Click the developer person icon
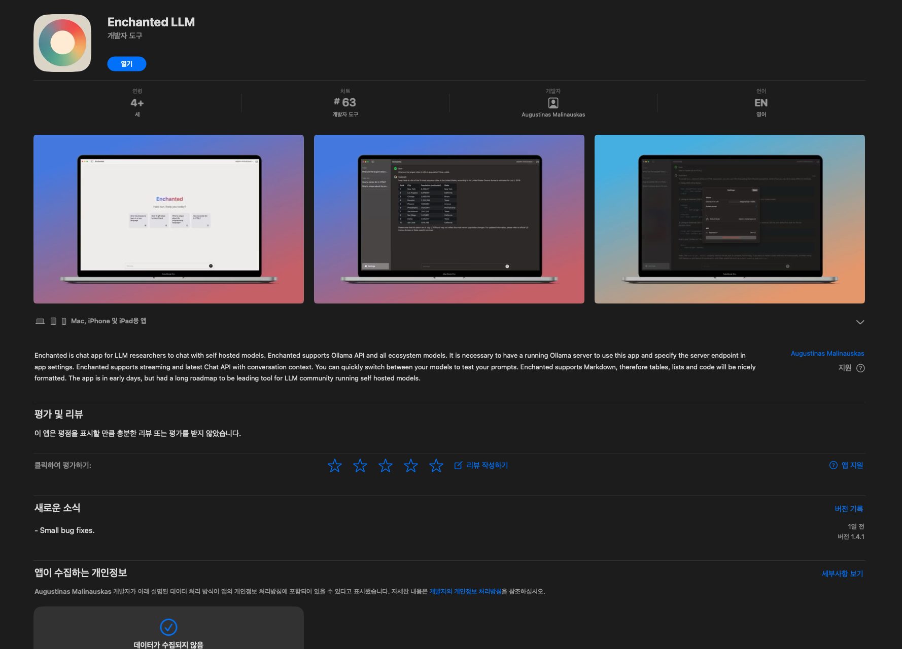This screenshot has height=649, width=902. [x=553, y=103]
